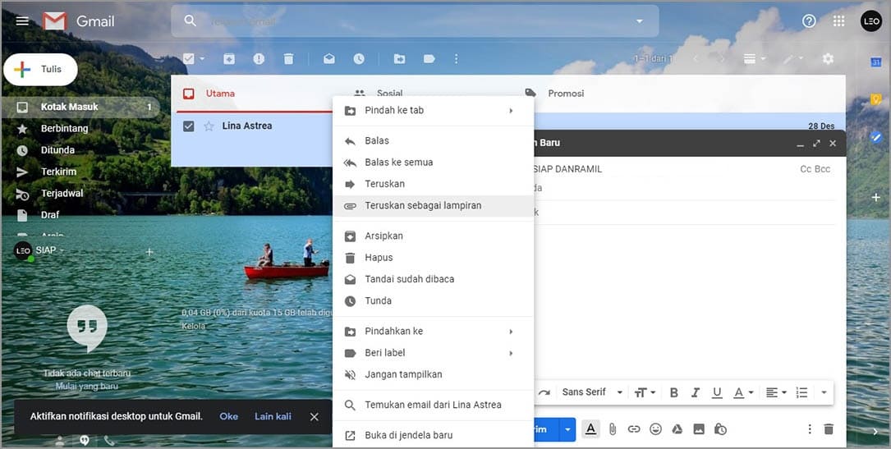
Task: Star the Lina Astrea email
Action: 209,126
